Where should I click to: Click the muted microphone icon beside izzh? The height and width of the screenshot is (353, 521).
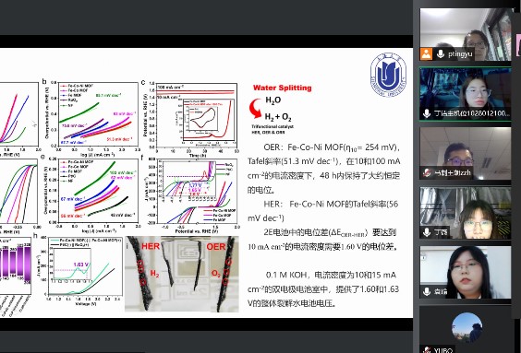click(428, 172)
